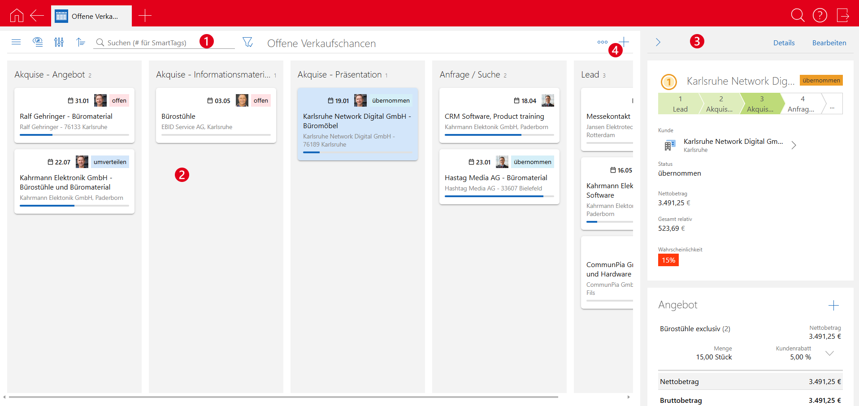The image size is (859, 406).
Task: Open the three-dots more options menu
Action: coord(602,42)
